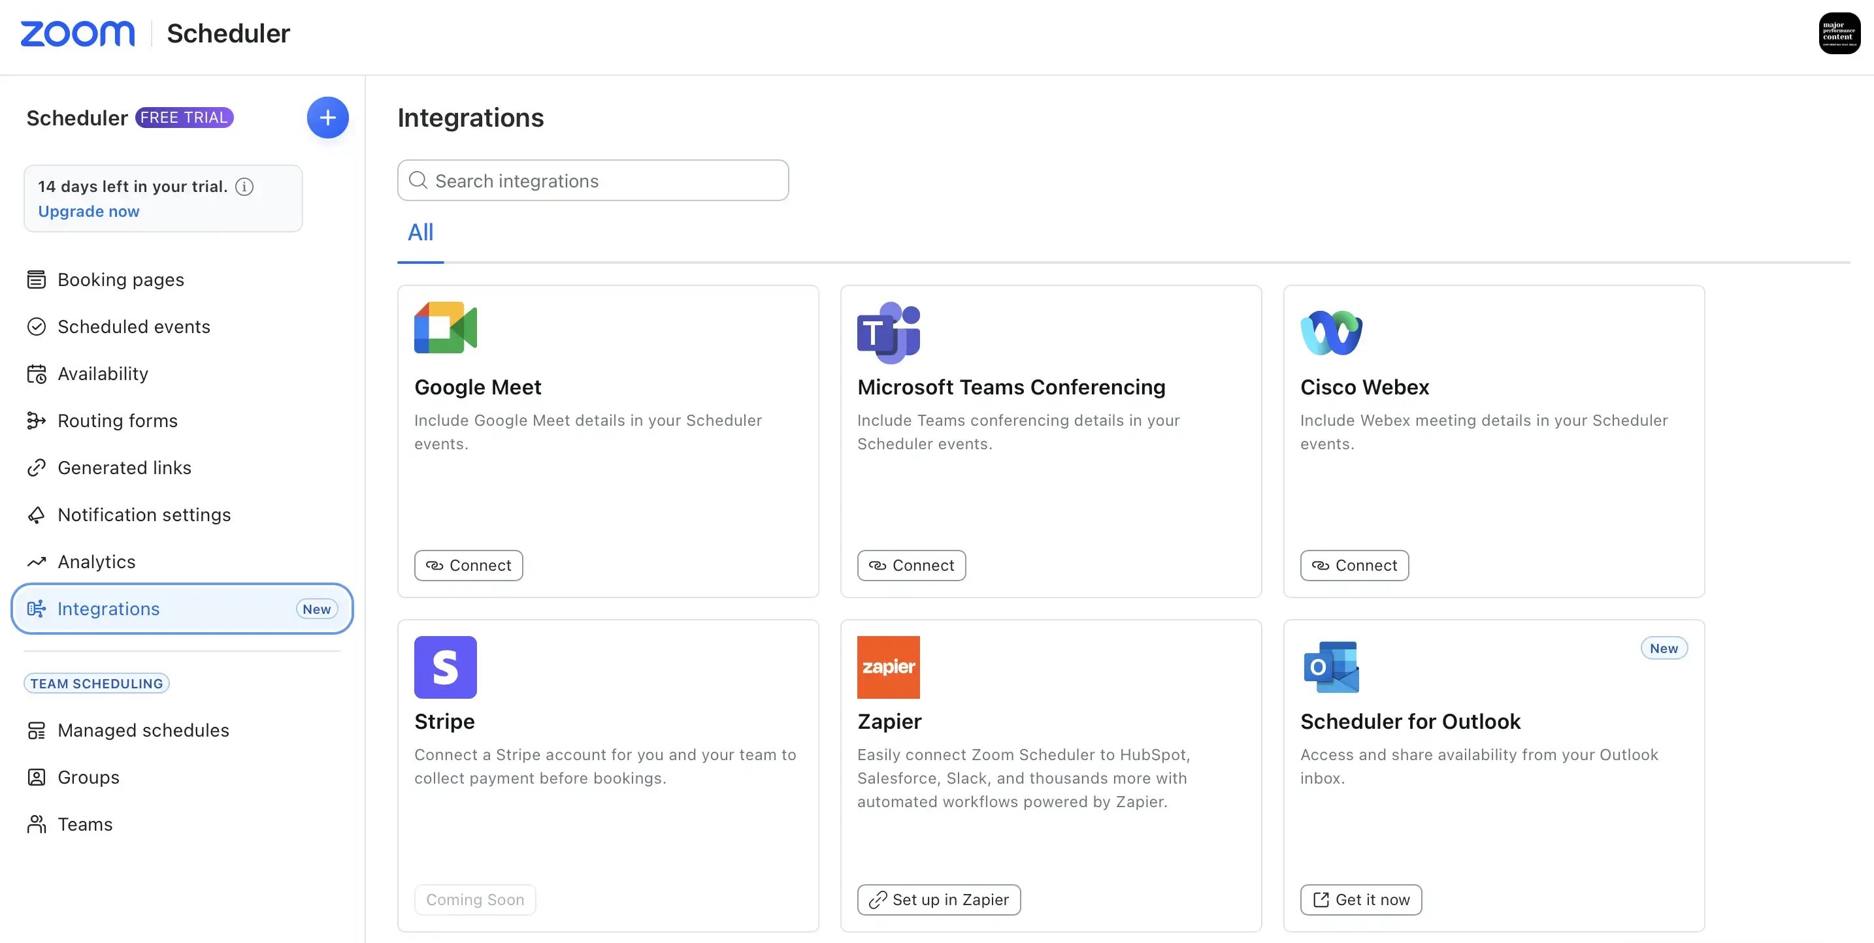Click Get it now for Outlook
The width and height of the screenshot is (1874, 943).
tap(1361, 900)
